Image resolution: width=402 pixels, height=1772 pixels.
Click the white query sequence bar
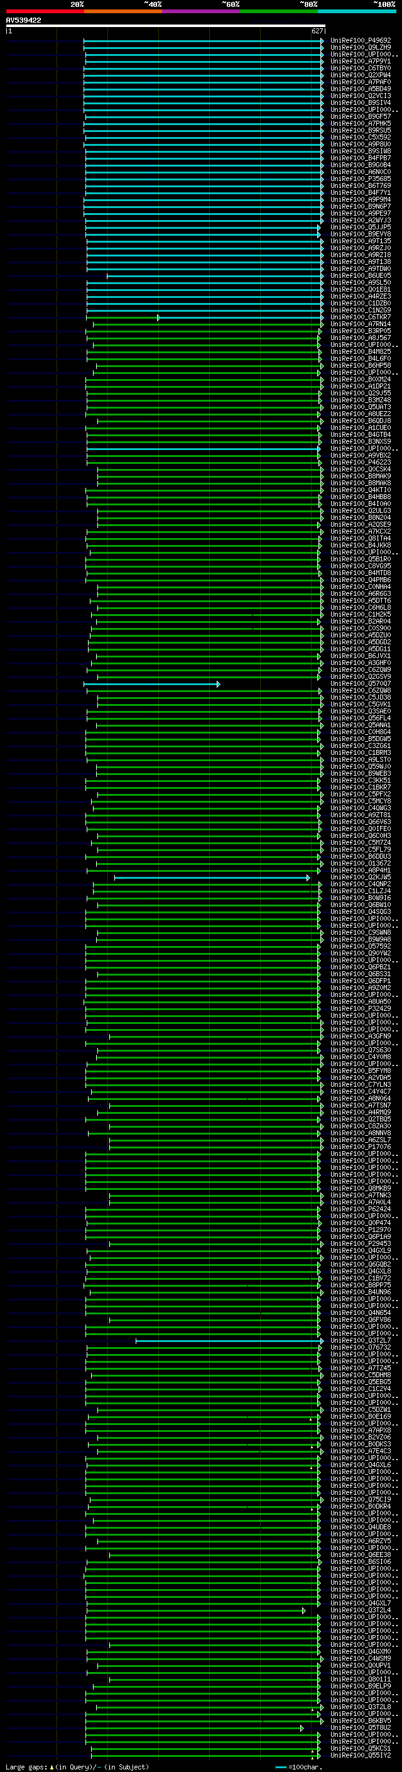click(165, 25)
